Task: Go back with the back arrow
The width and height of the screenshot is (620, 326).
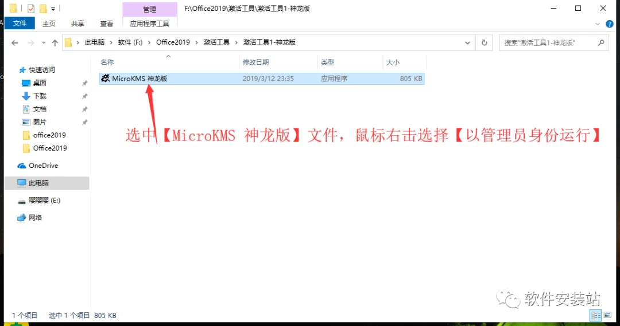Action: (15, 42)
